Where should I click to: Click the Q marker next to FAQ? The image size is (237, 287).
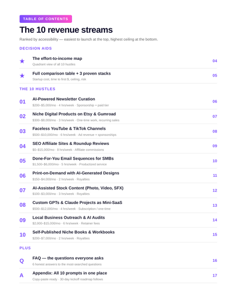[x=21, y=261]
